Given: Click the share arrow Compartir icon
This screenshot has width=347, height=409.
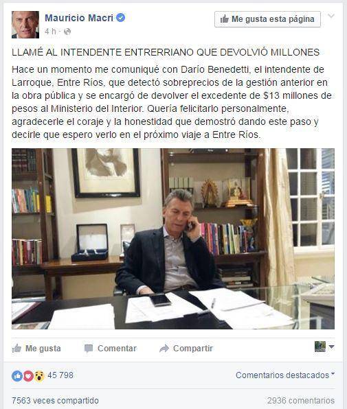Looking at the screenshot, I should (164, 348).
